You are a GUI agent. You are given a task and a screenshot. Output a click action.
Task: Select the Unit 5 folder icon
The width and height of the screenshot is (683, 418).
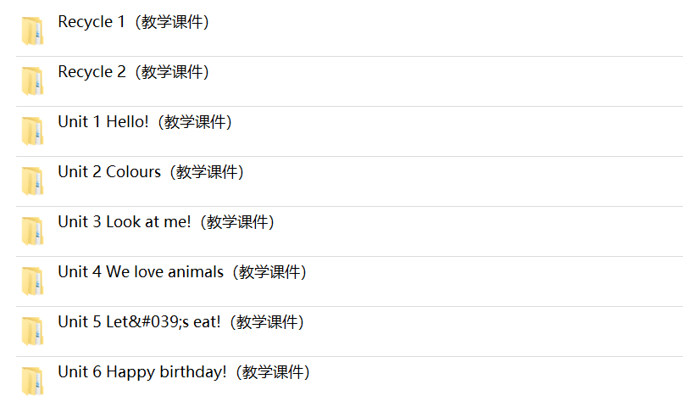click(x=33, y=332)
